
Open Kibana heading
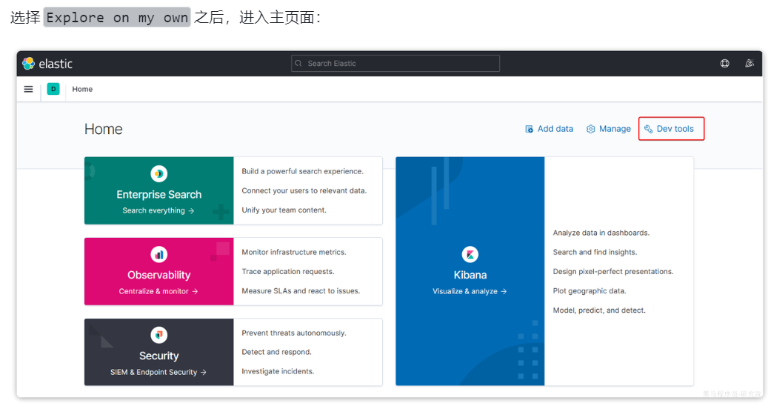click(470, 275)
